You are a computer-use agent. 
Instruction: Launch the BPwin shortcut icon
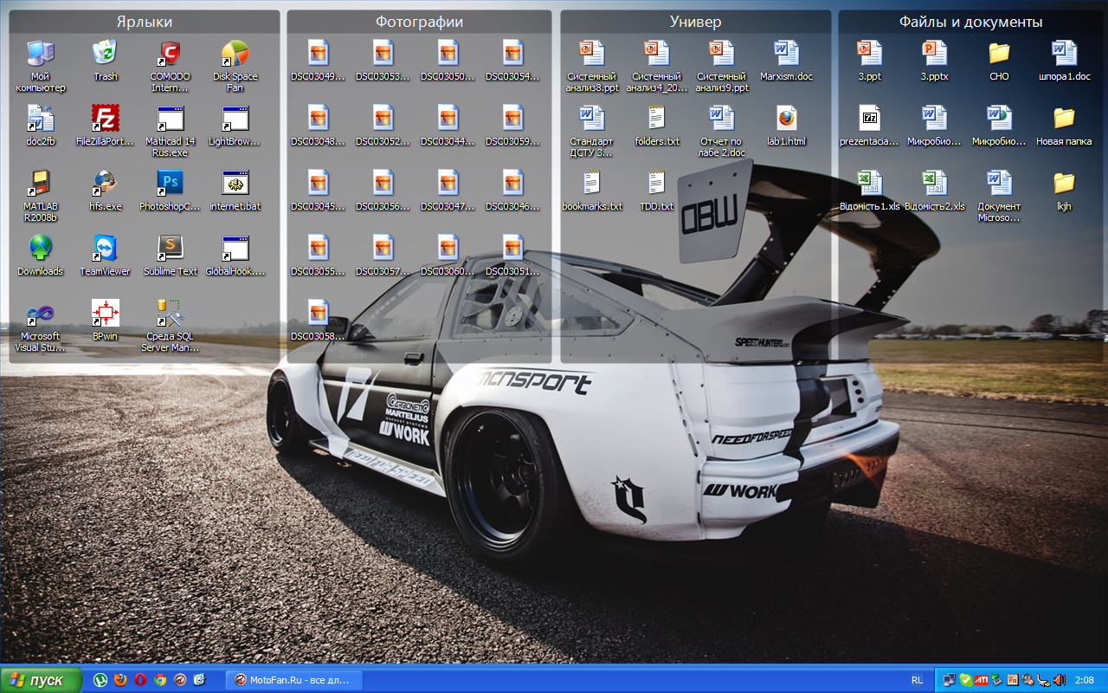click(x=106, y=314)
